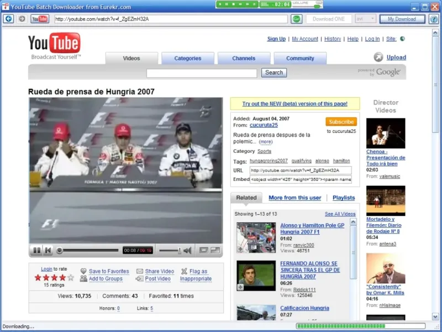442x332 pixels.
Task: Click the browser back arrow button
Action: pos(8,19)
